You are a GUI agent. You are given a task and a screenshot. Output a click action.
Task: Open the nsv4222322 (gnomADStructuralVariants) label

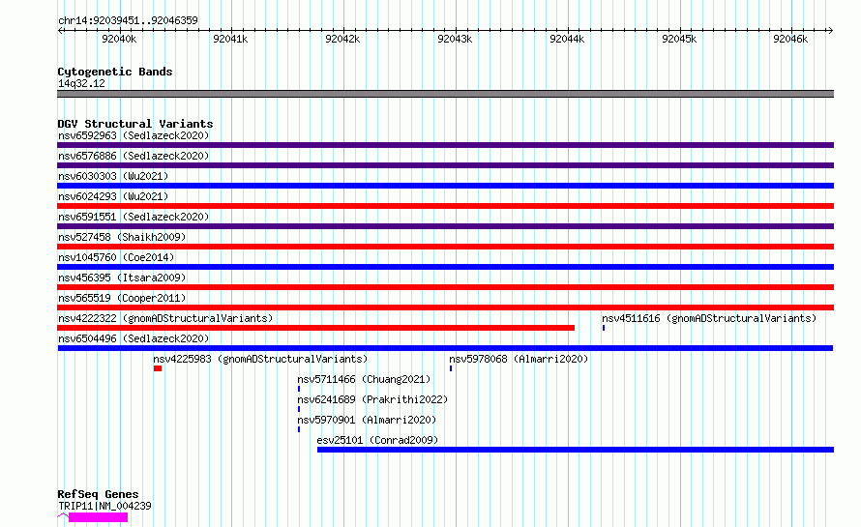point(165,318)
